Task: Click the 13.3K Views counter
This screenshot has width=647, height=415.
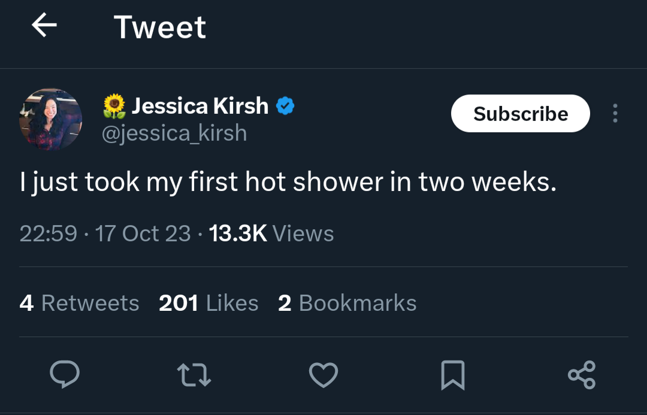Action: 271,234
